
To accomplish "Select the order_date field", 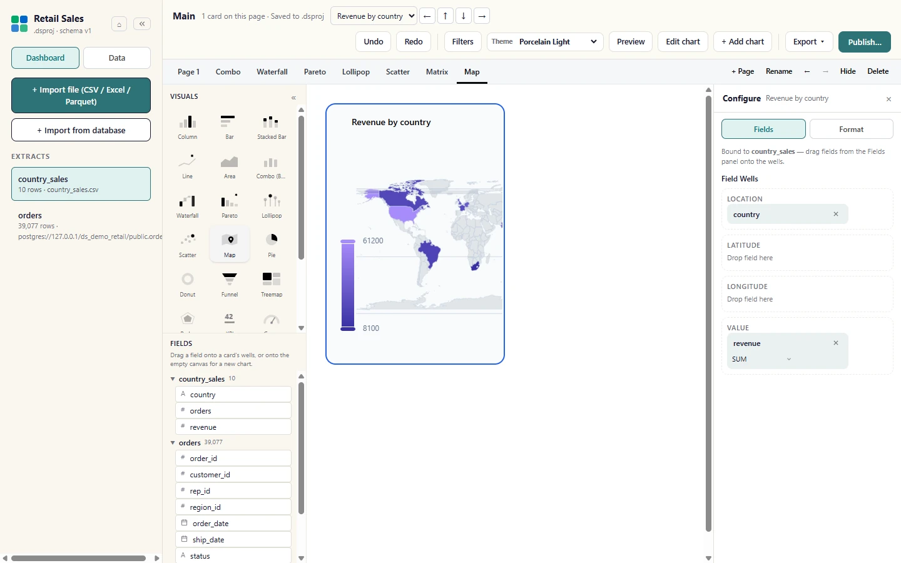I will [x=233, y=523].
